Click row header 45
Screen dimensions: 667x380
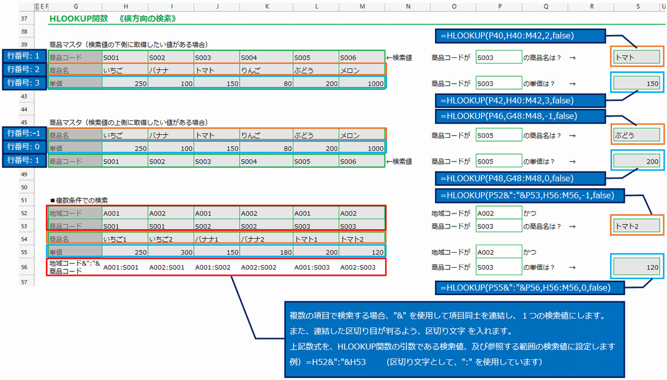click(24, 122)
